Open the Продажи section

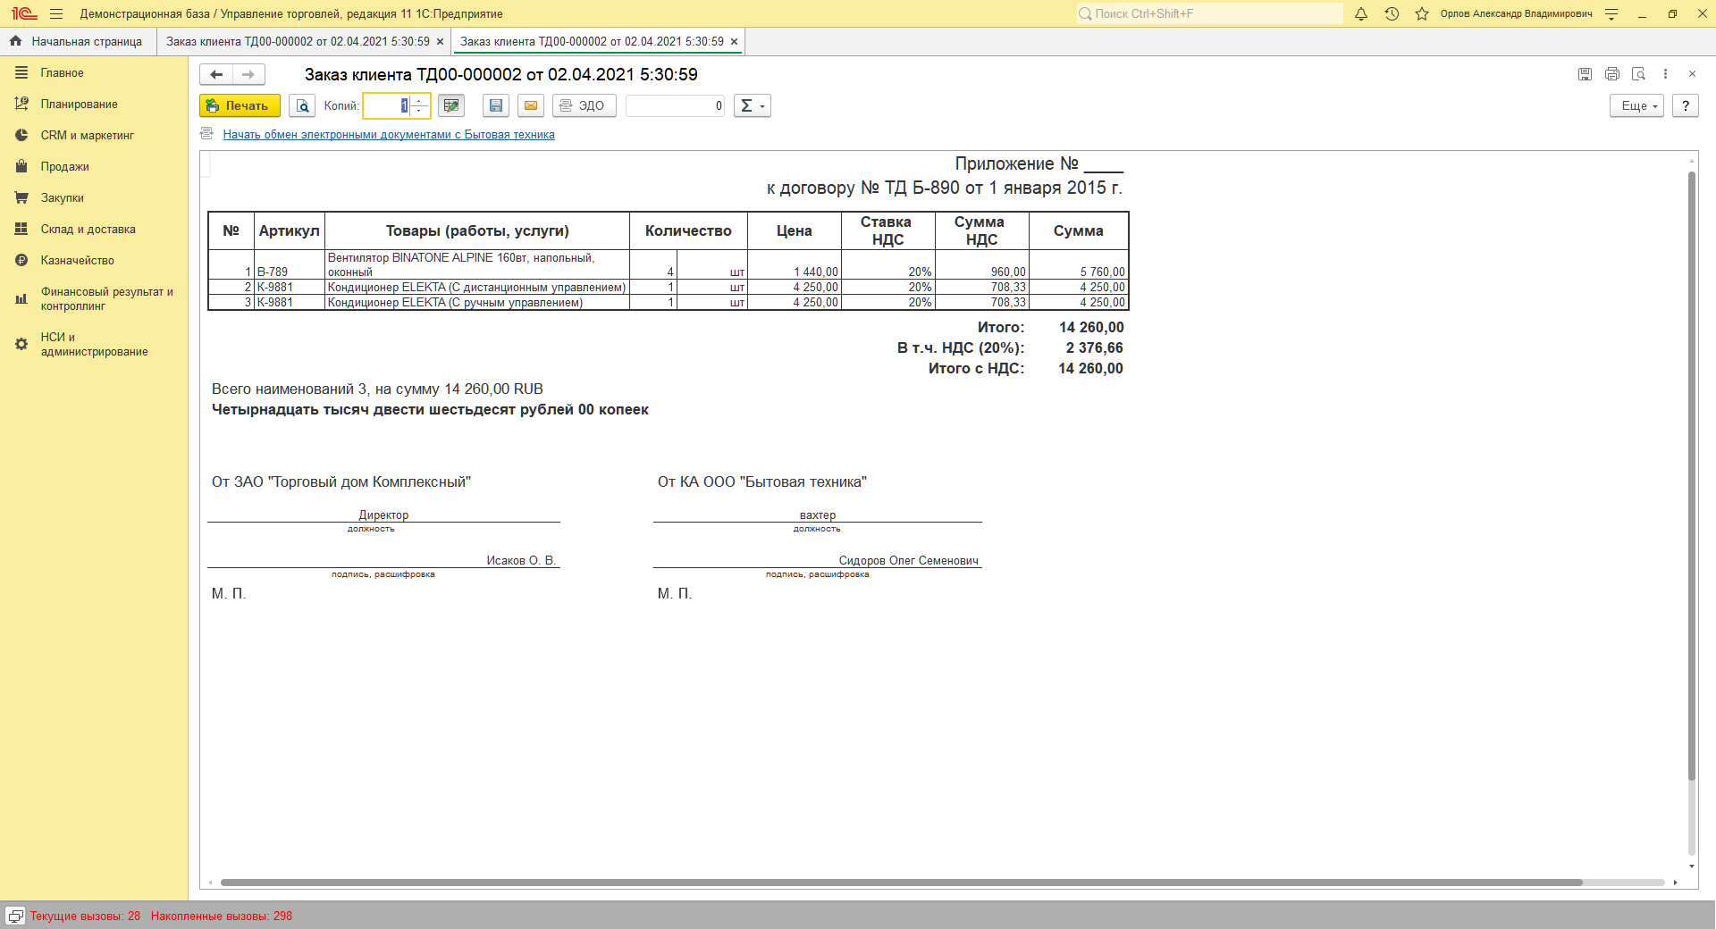click(x=94, y=167)
